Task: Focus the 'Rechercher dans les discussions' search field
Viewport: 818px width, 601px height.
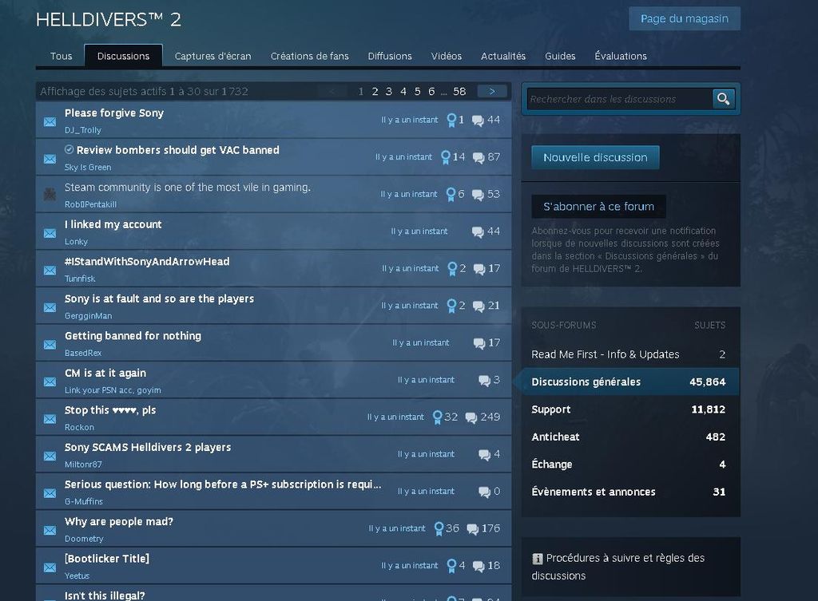Action: click(620, 99)
